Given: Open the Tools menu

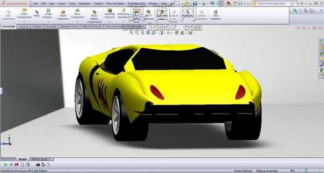Looking at the screenshot, I should pos(72,4).
